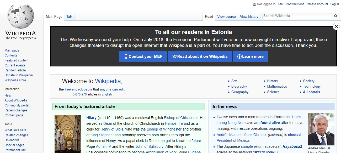This screenshot has height=153, width=341.
Task: Open the featured article cathedral thumbnail
Action: pyautogui.click(x=68, y=134)
